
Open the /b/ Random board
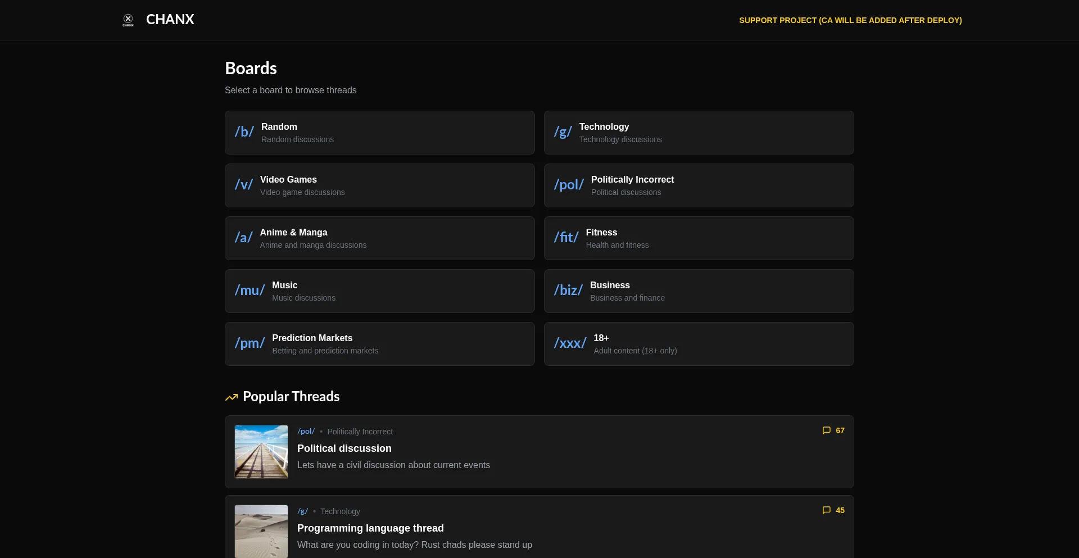[379, 133]
